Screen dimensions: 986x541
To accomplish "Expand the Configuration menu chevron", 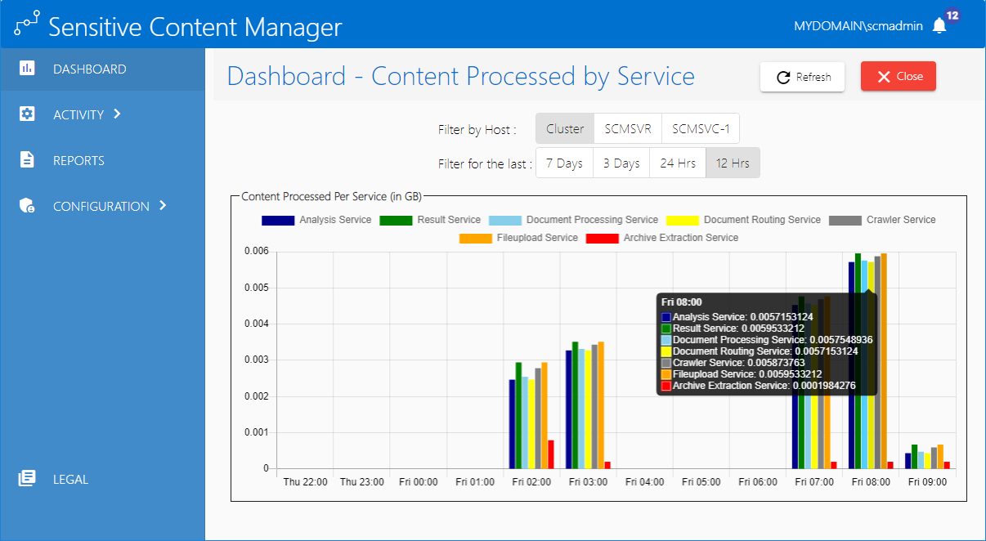I will coord(163,206).
